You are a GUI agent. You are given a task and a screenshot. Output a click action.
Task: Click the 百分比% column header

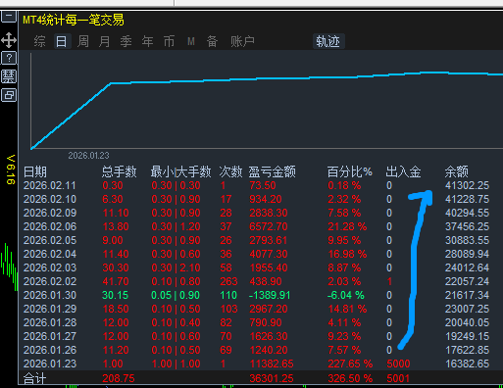click(350, 171)
